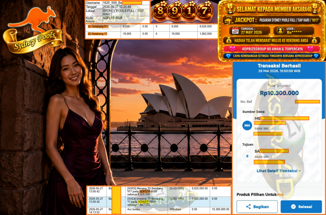Click the S avatar under Tujuan
326x215 pixels.
point(247,156)
